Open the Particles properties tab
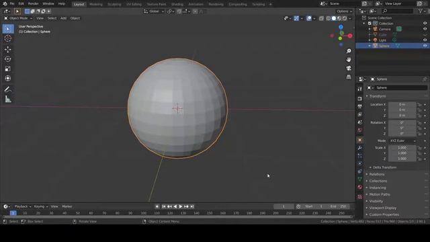Viewport: 430px width, 242px height. click(x=360, y=156)
